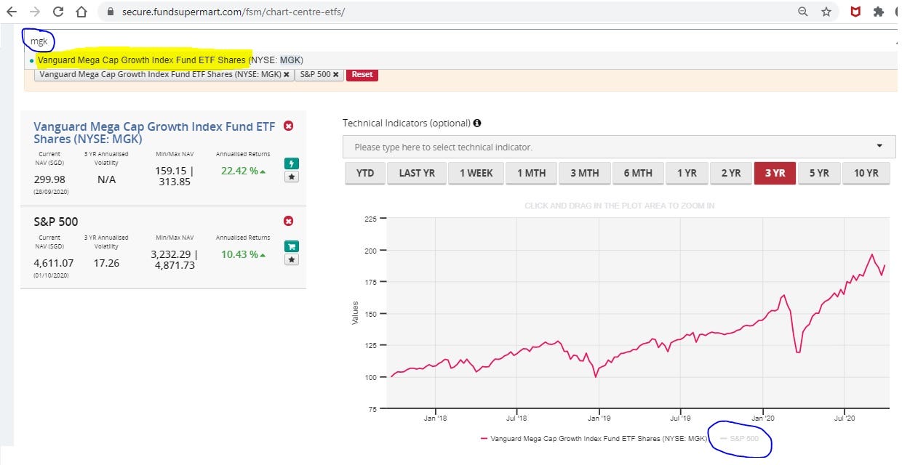Expand technical indicator list via arrow

pyautogui.click(x=880, y=146)
